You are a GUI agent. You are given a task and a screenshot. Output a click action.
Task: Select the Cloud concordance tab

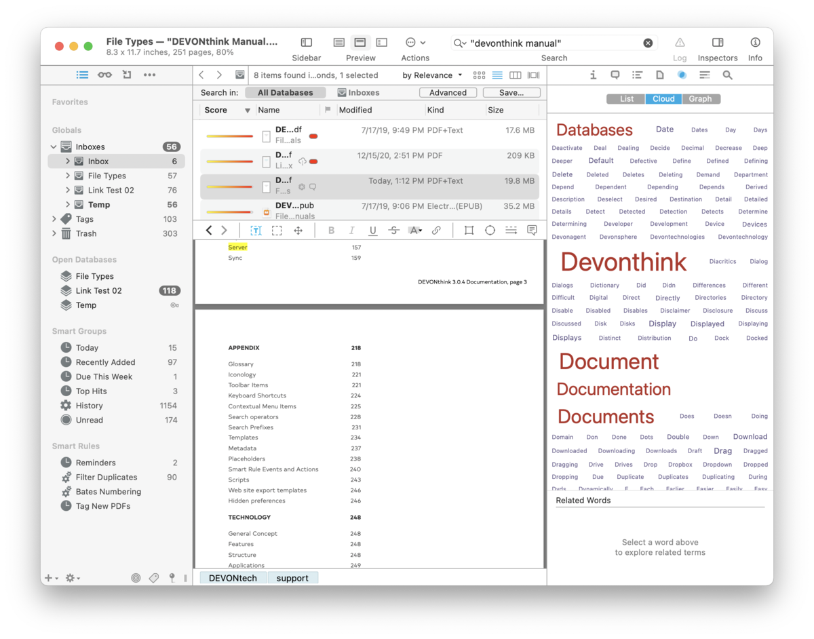point(663,99)
